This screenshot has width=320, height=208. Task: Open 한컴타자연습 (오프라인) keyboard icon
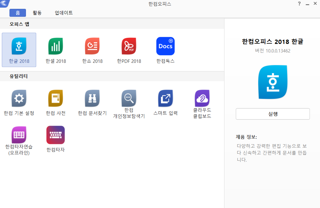pos(19,135)
